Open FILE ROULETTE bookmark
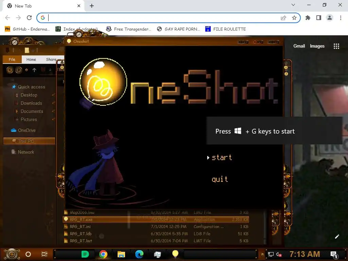The height and width of the screenshot is (261, 348). point(226,29)
